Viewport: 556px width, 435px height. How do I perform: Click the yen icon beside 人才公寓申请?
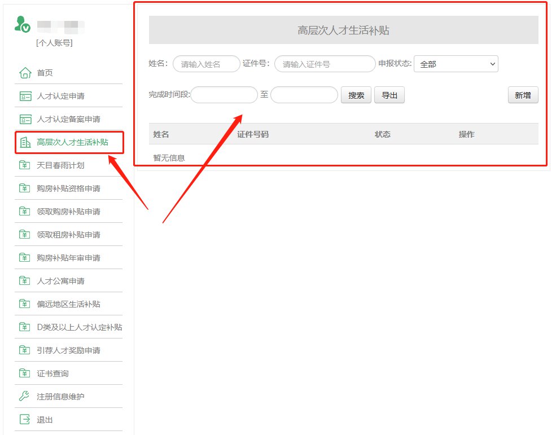click(25, 281)
